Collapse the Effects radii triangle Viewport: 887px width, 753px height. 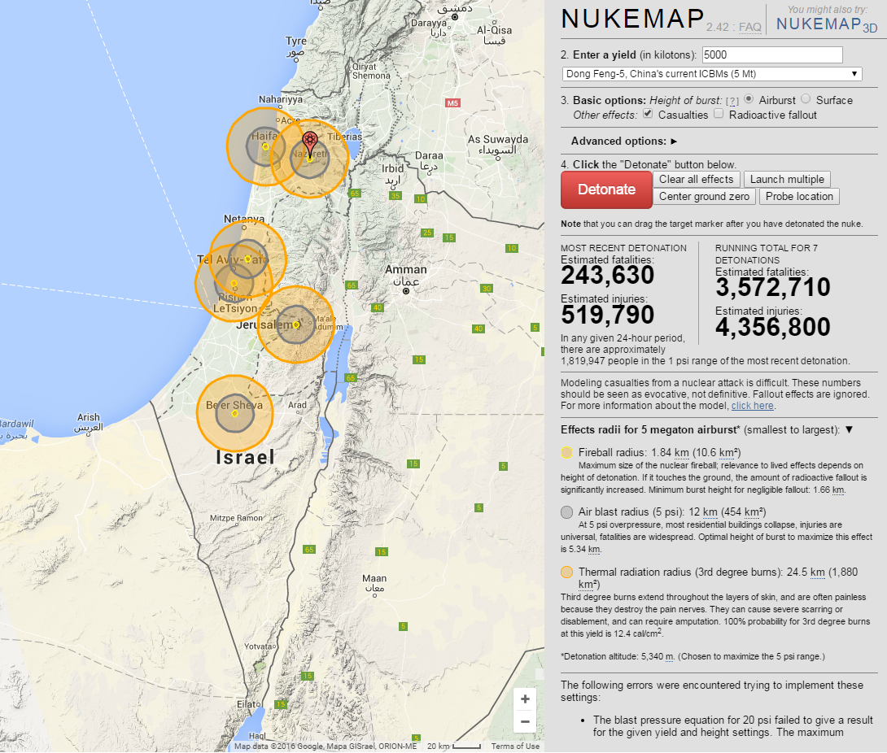[849, 429]
